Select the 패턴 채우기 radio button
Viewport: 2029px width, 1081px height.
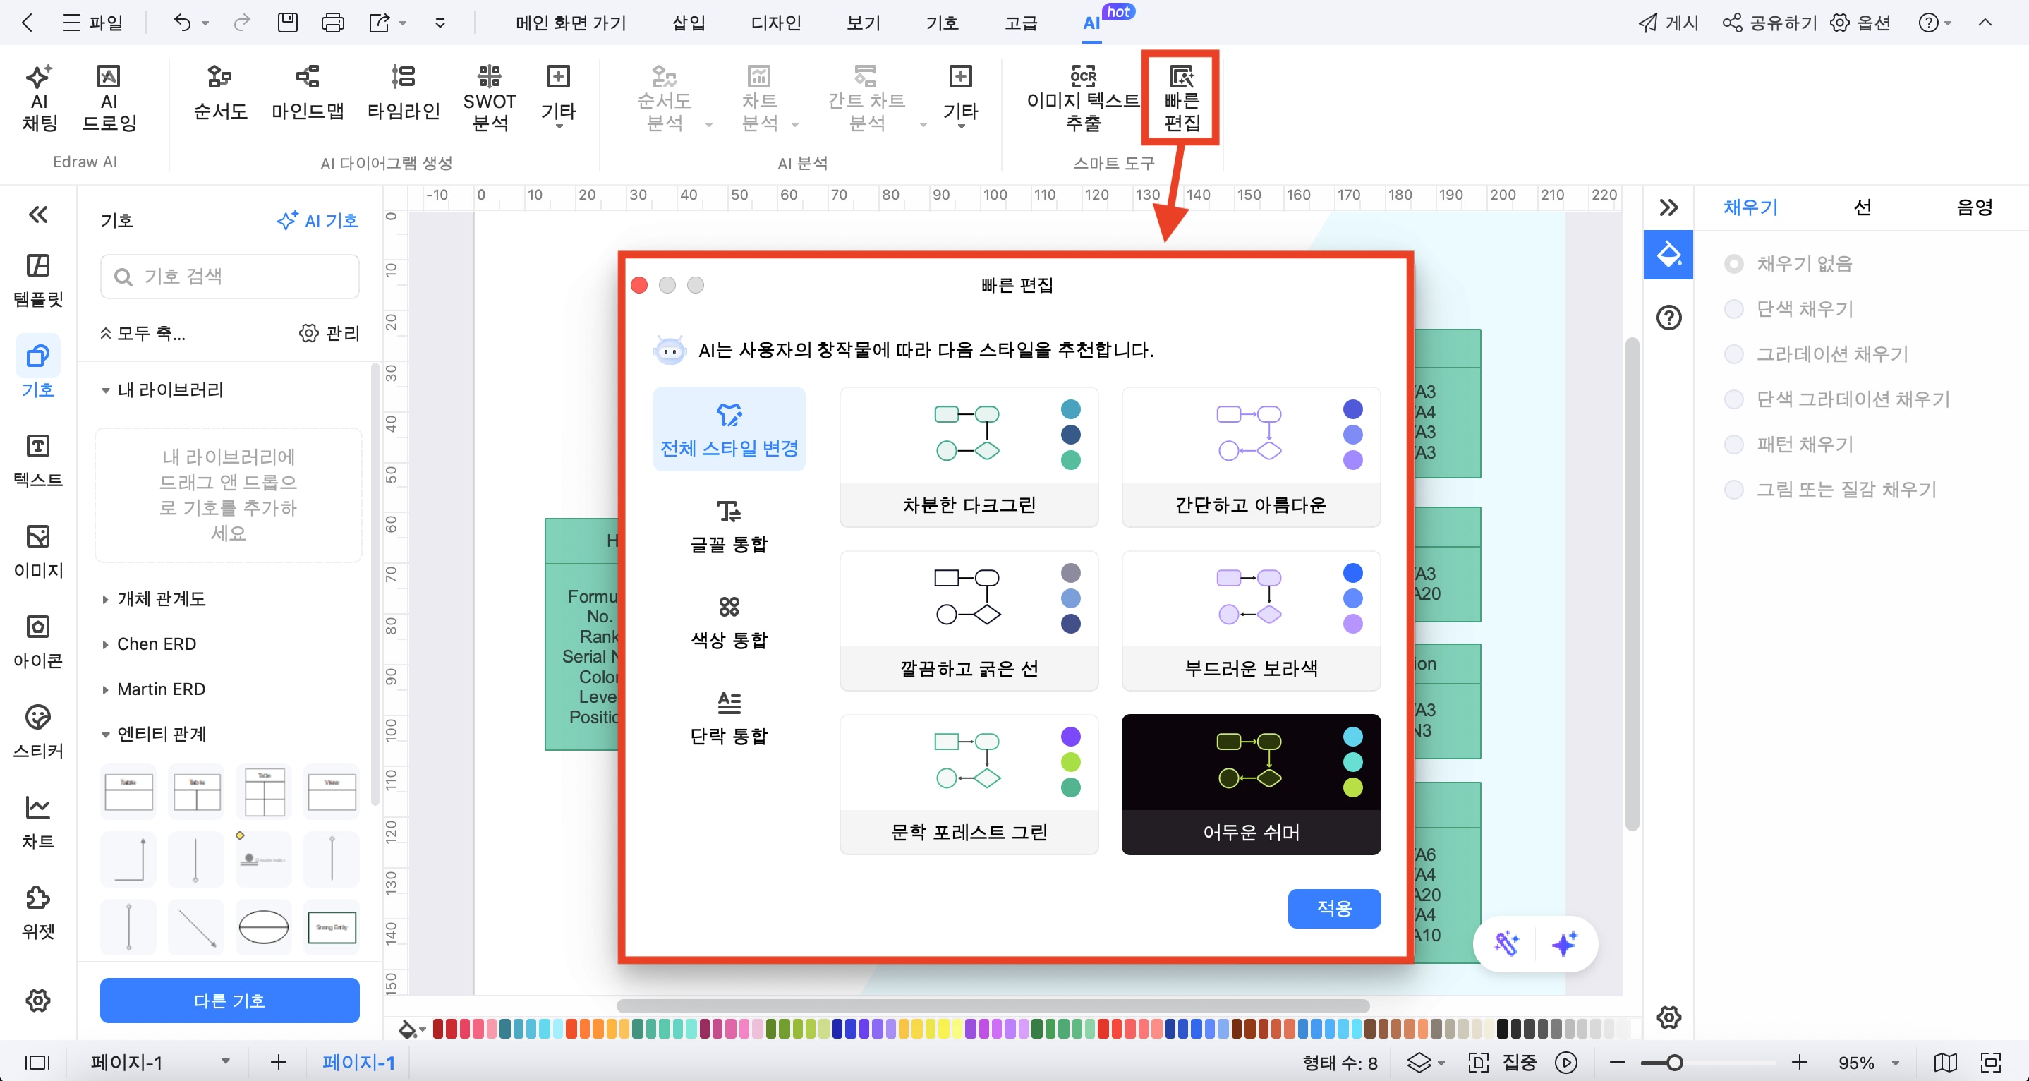pyautogui.click(x=1733, y=445)
